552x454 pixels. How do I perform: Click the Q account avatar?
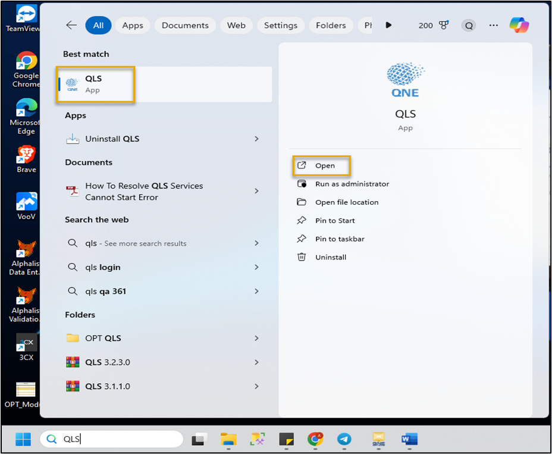pyautogui.click(x=469, y=26)
